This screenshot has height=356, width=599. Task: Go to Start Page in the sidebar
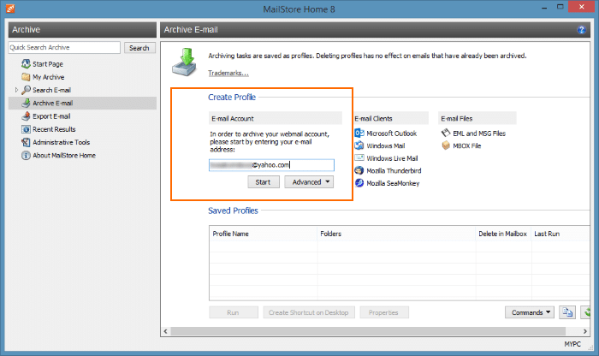[48, 64]
